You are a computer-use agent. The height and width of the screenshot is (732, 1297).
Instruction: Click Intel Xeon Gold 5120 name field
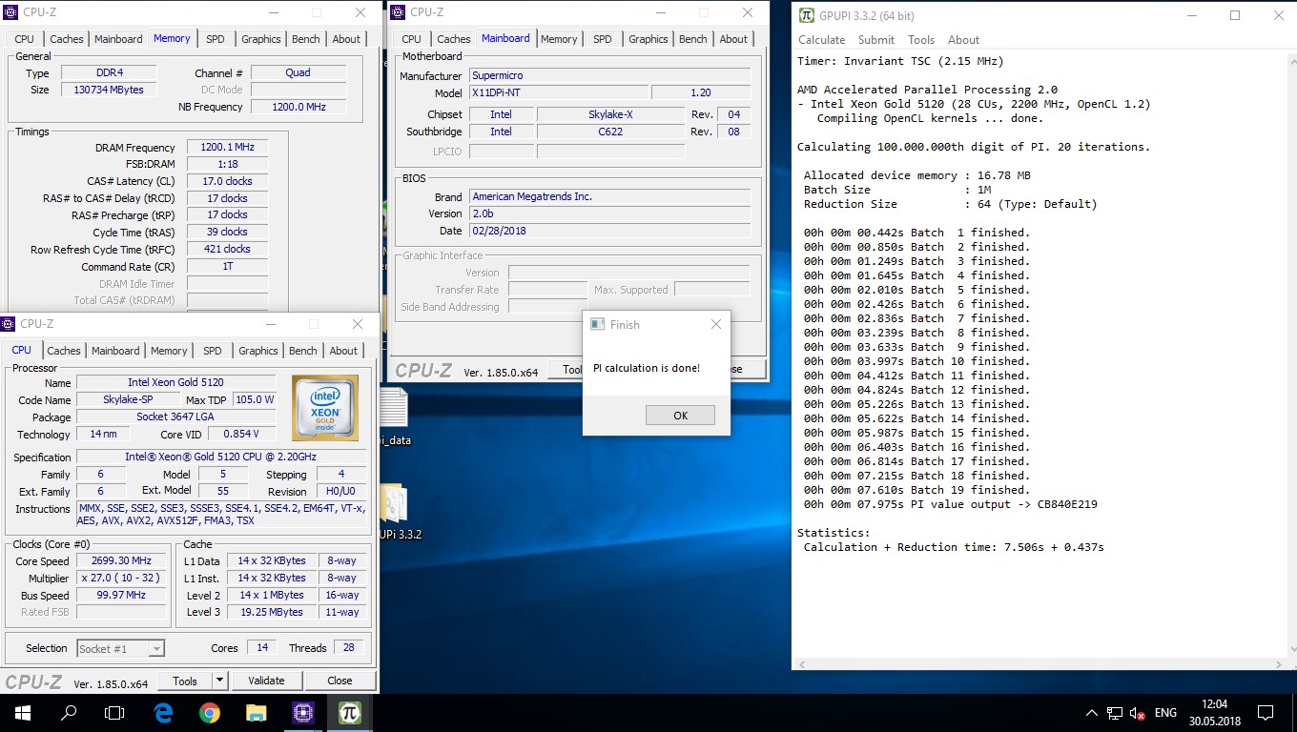click(176, 382)
